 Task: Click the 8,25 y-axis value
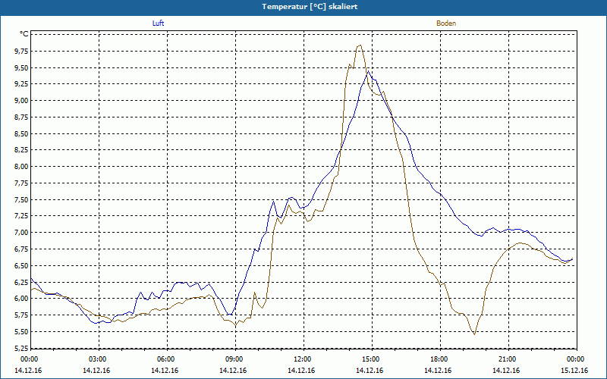(x=21, y=150)
